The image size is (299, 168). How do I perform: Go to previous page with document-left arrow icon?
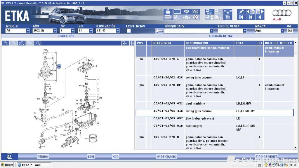(251, 12)
